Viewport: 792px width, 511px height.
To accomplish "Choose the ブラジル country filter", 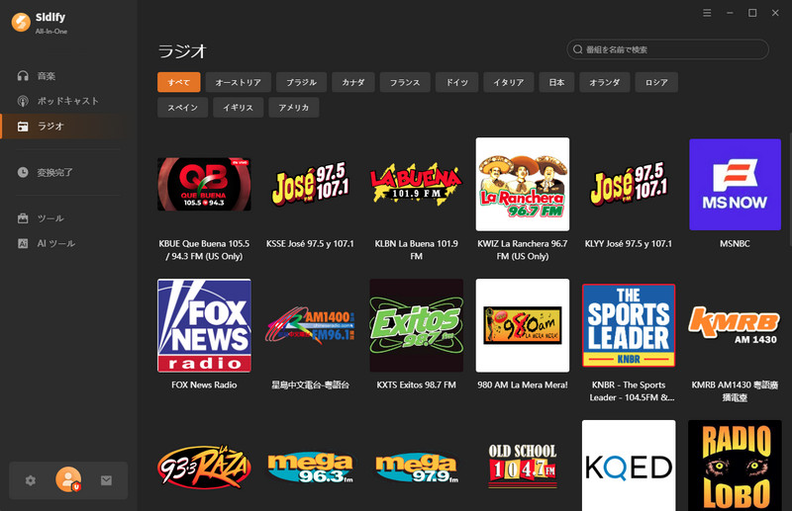I will pos(301,82).
